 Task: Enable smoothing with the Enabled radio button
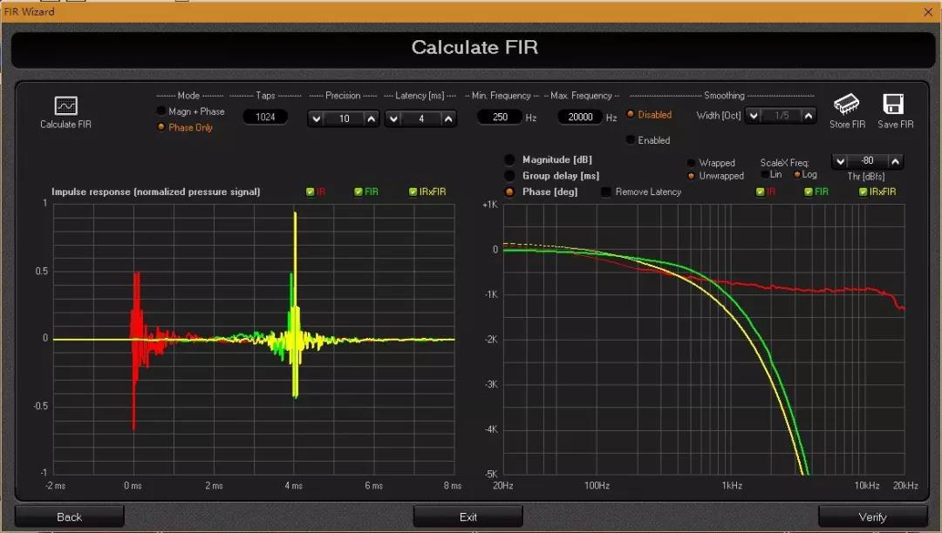[631, 140]
